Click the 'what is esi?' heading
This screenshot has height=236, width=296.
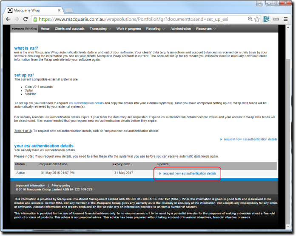click(26, 48)
